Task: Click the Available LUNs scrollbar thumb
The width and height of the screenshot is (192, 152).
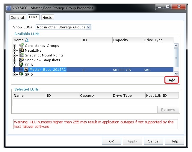Action: click(176, 58)
